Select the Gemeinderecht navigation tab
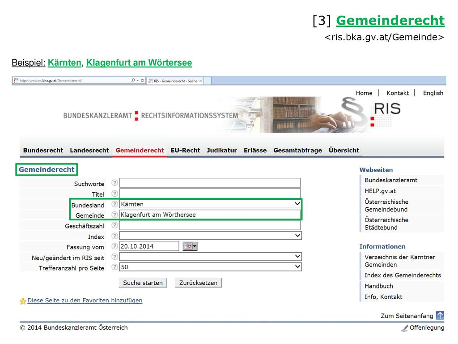 (140, 150)
